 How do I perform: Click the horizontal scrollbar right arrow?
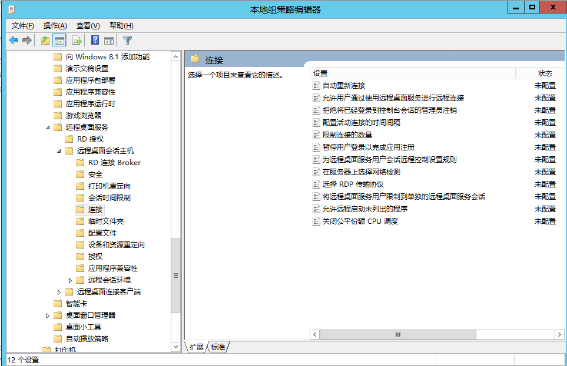pyautogui.click(x=559, y=334)
